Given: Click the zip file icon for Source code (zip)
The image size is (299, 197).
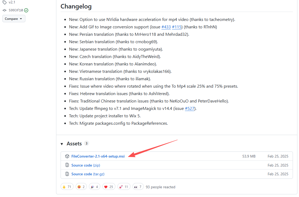Looking at the screenshot, I should [x=67, y=165].
